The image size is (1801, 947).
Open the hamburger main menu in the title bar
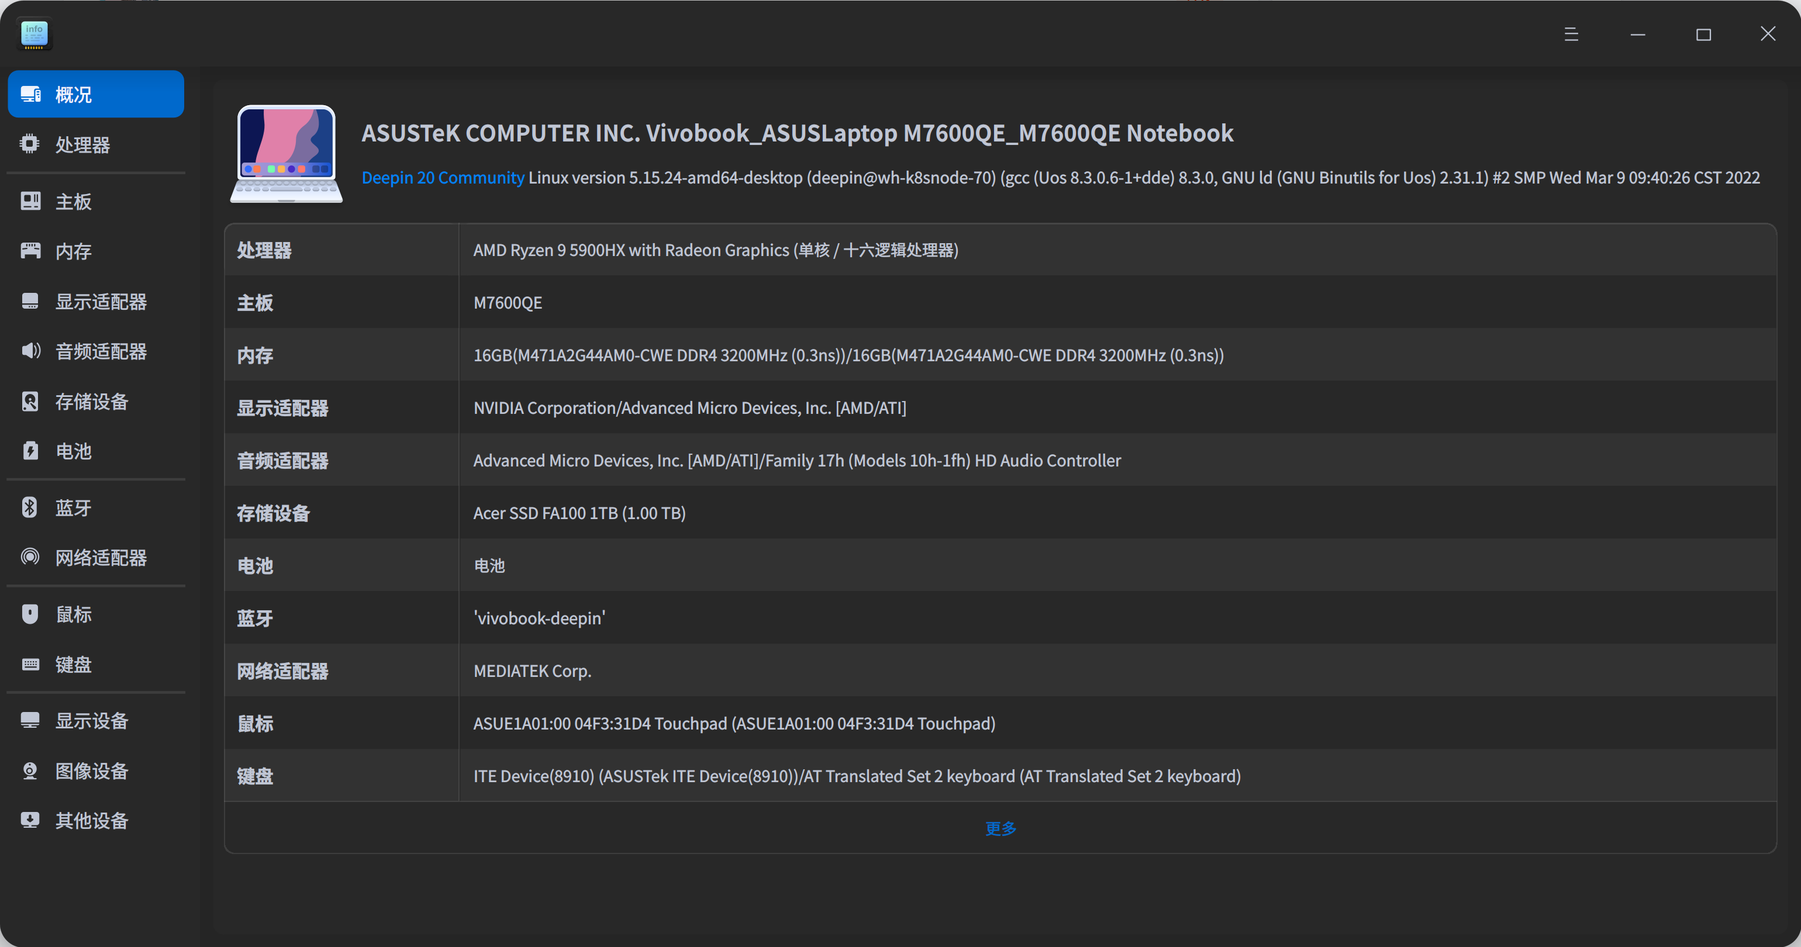coord(1571,34)
